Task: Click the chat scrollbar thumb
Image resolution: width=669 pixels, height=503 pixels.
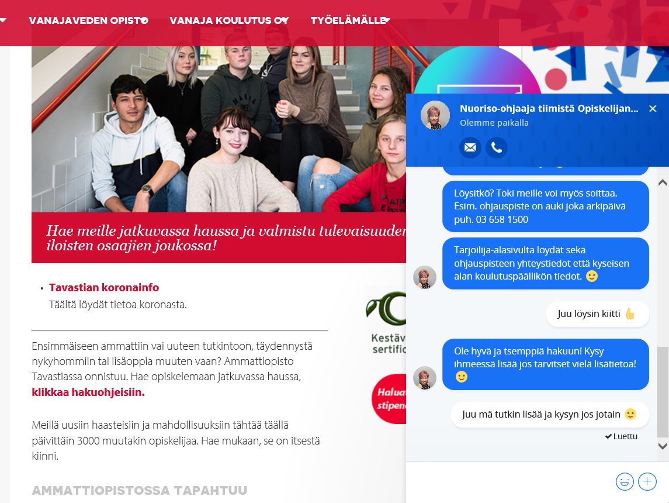Action: coord(663,392)
